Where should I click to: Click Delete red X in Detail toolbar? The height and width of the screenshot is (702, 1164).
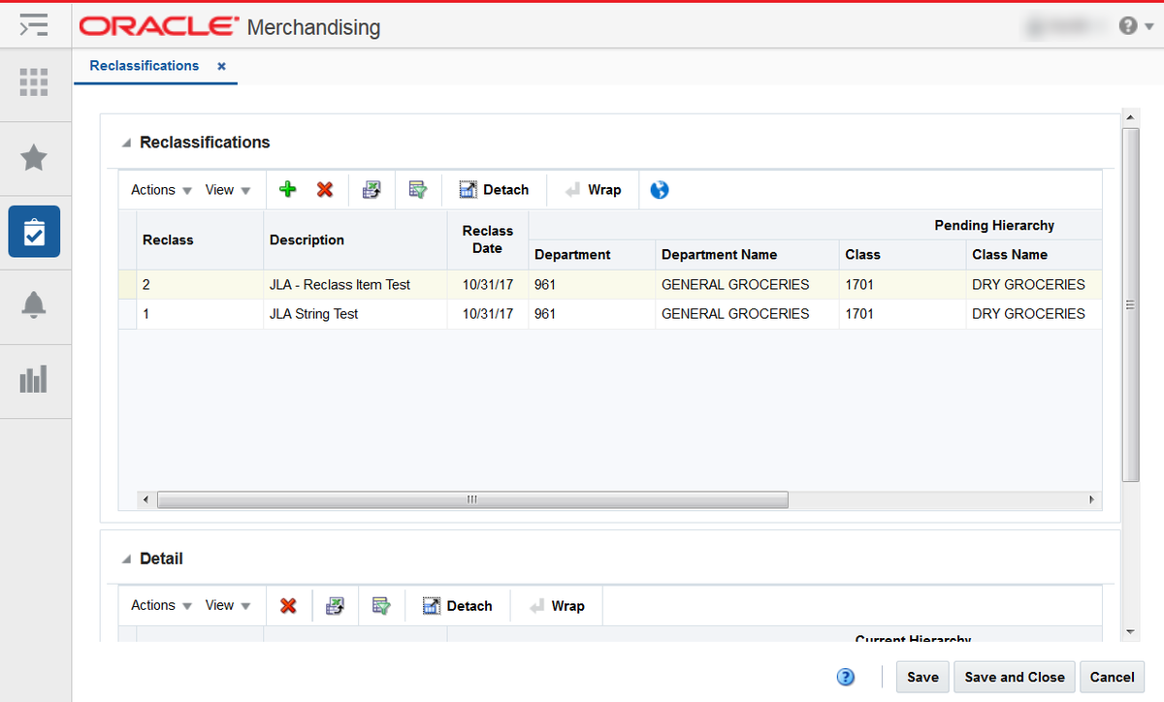coord(288,606)
